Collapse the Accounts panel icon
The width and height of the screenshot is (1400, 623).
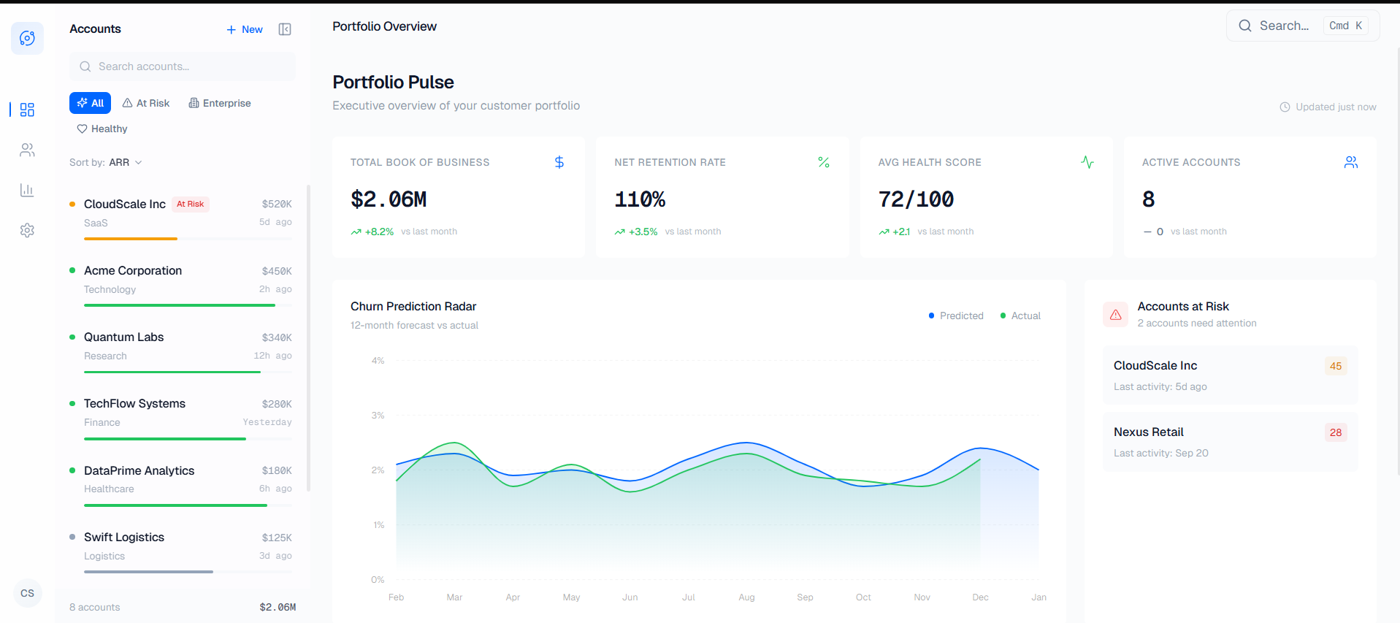click(285, 29)
